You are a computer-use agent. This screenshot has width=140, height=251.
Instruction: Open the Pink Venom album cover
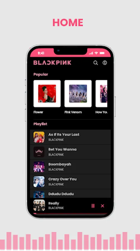pos(78,94)
